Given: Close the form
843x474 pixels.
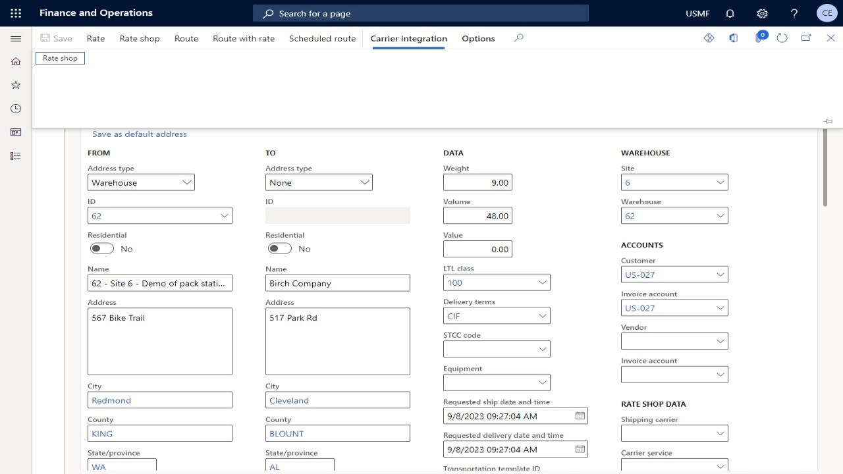Looking at the screenshot, I should 830,38.
